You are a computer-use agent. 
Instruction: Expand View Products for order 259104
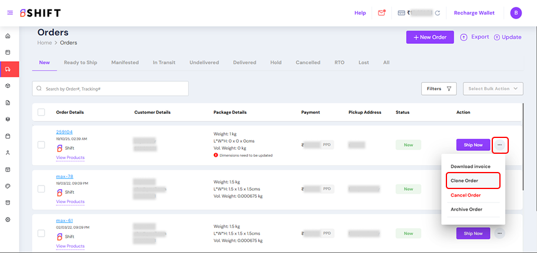coord(70,158)
